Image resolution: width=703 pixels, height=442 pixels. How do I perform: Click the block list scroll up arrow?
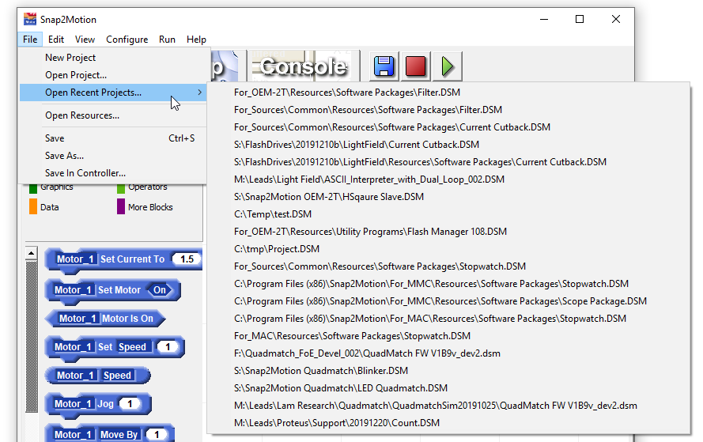tap(31, 253)
